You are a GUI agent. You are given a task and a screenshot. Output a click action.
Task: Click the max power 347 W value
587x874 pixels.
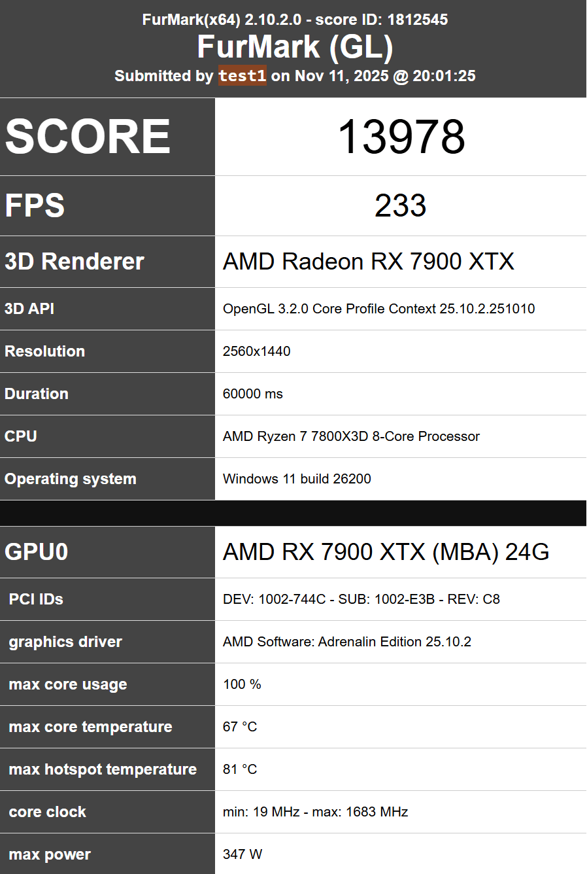pyautogui.click(x=243, y=854)
